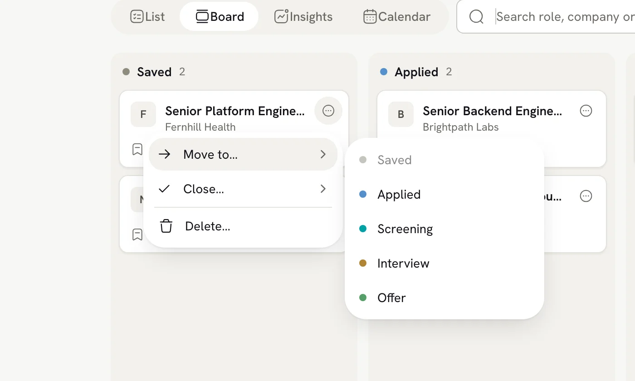The width and height of the screenshot is (635, 381).
Task: Click the B avatar of Brightpath Labs
Action: [x=401, y=114]
